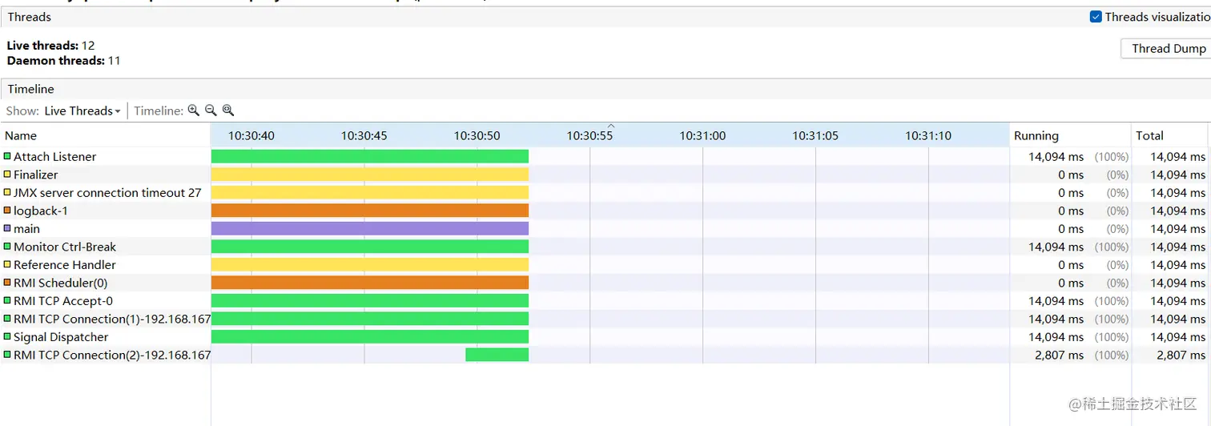Click state icon of JMX server connection timeout 27
The image size is (1211, 426).
7,192
